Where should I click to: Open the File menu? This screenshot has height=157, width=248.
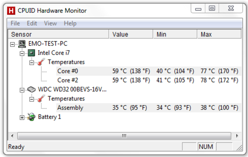(x=15, y=23)
